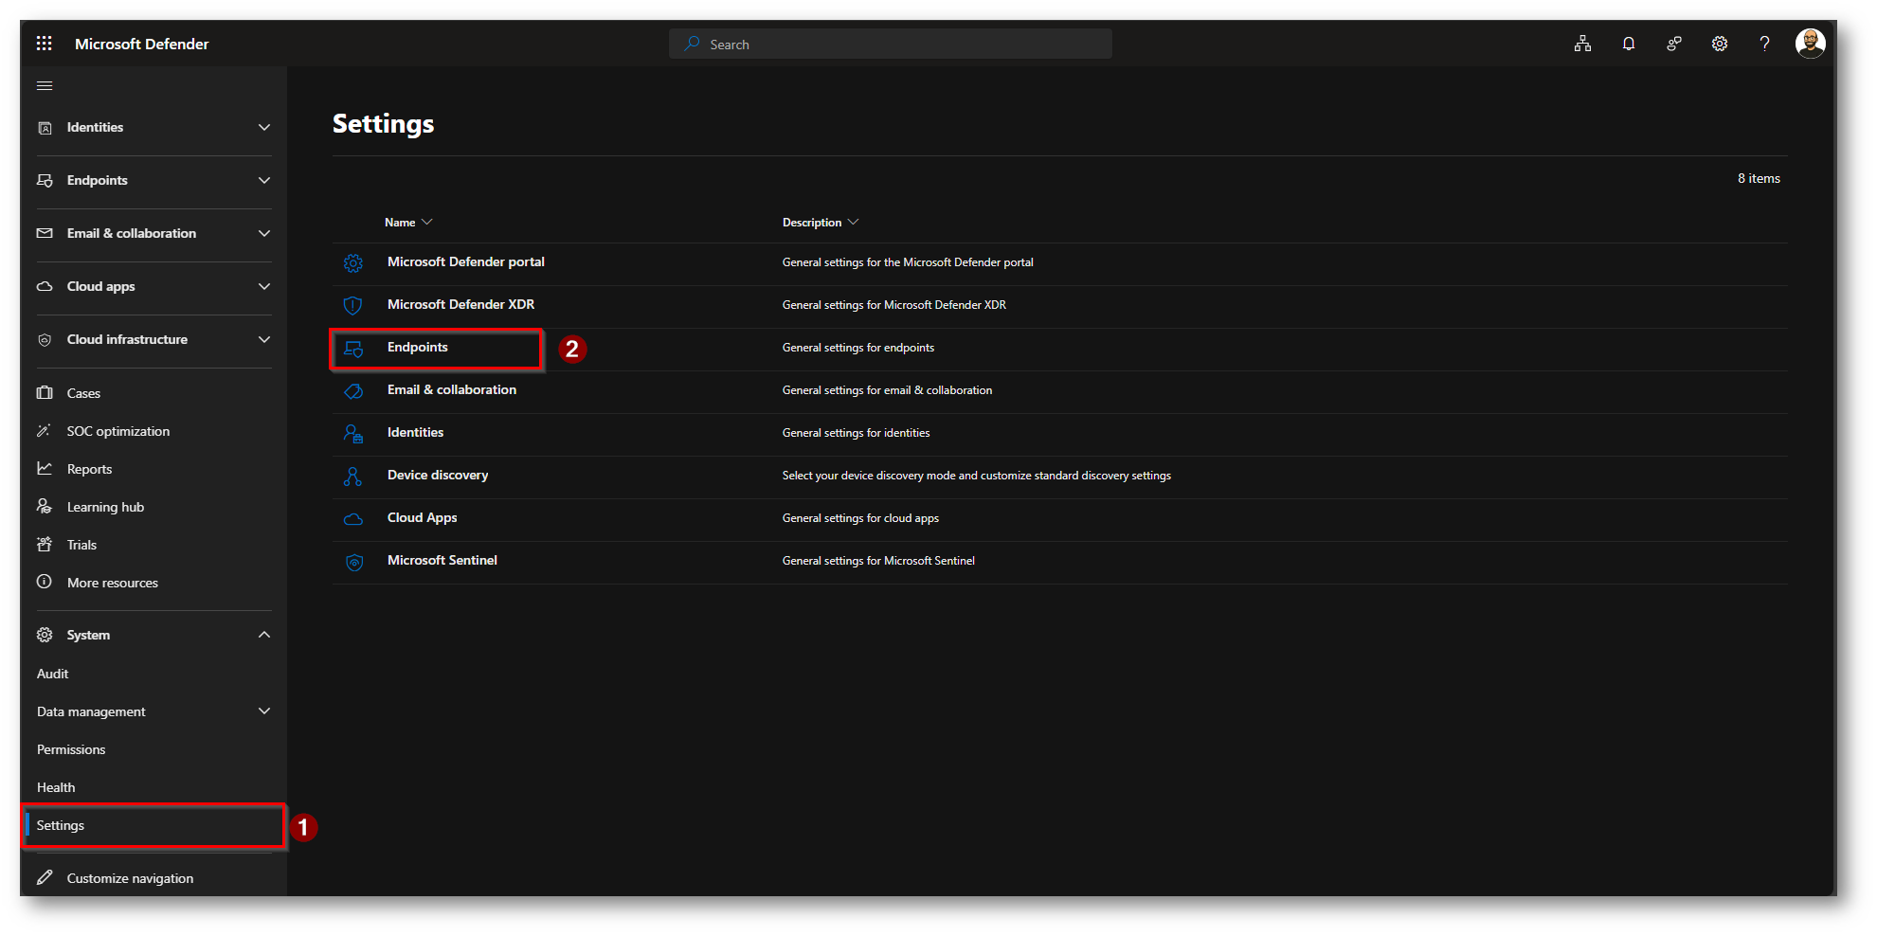Click the Cases briefcase icon
Image resolution: width=1877 pixels, height=936 pixels.
click(45, 393)
